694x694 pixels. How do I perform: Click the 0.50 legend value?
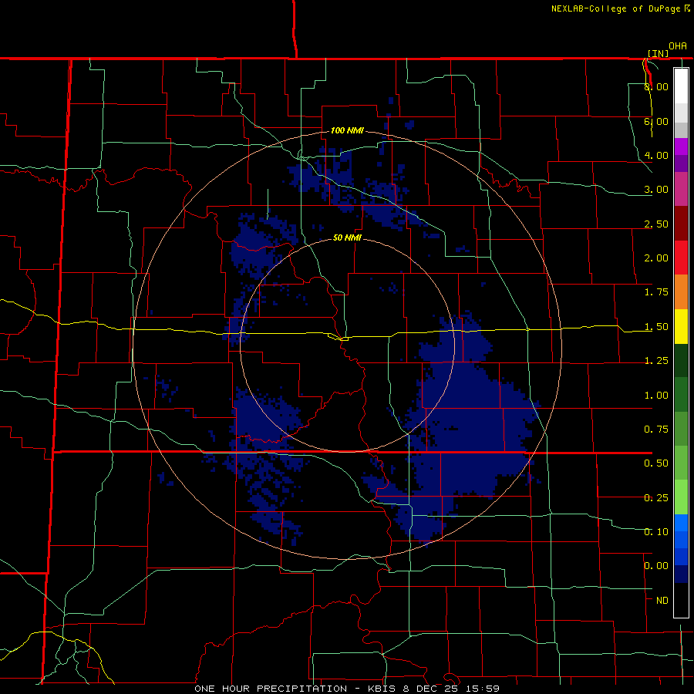(656, 463)
